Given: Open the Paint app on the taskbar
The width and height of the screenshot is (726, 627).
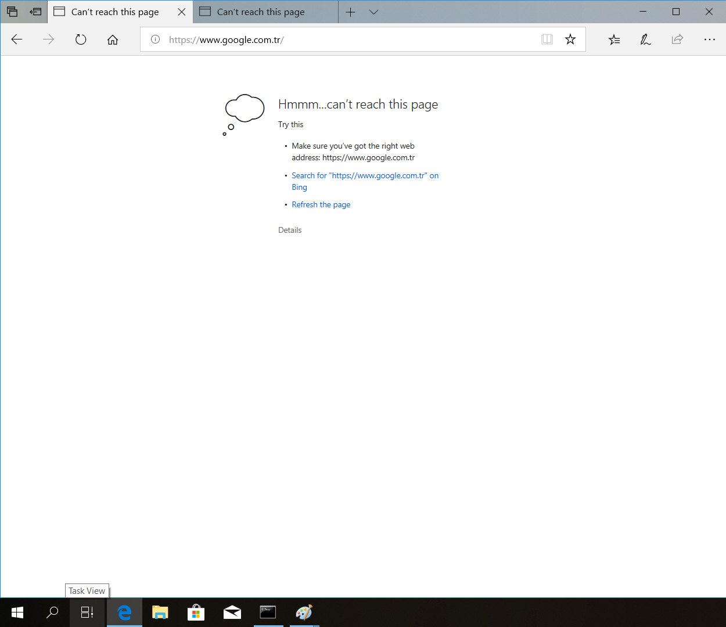Looking at the screenshot, I should [x=304, y=612].
